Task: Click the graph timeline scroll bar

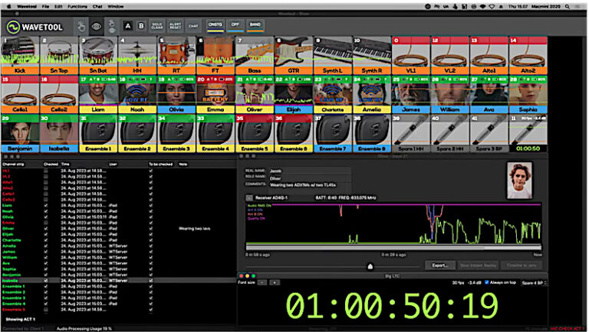Action: click(x=393, y=247)
